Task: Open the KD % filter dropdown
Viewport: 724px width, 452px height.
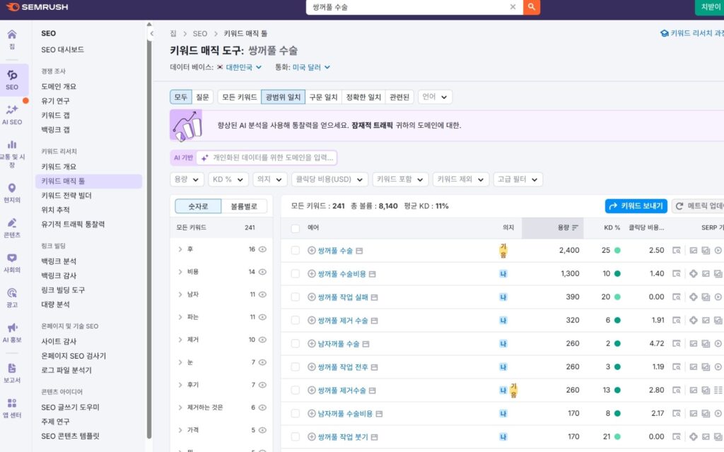Action: tap(228, 179)
